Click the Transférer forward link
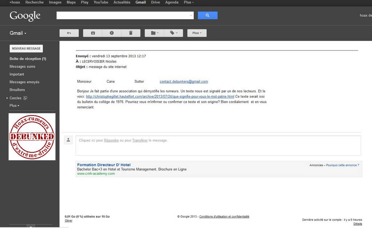372x228 pixels. [140, 140]
